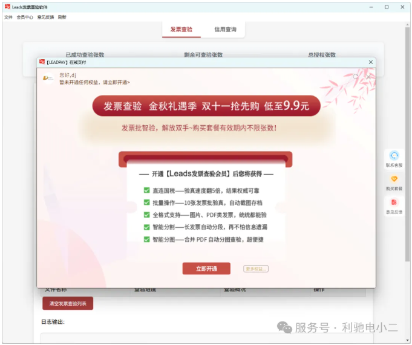This screenshot has height=345, width=412.
Task: Click the refresh icon inside payment page
Action: pyautogui.click(x=356, y=77)
